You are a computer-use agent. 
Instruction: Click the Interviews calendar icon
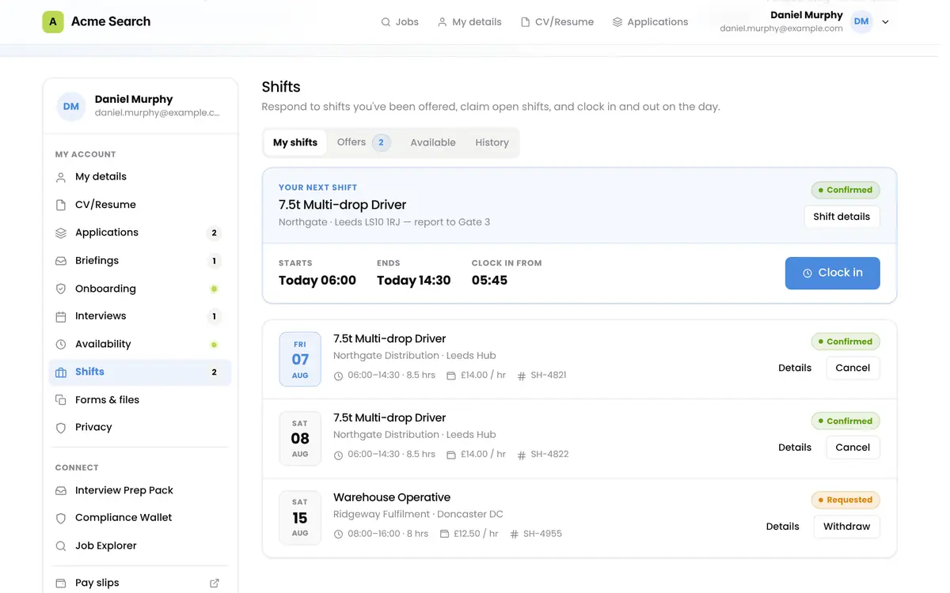pos(61,317)
